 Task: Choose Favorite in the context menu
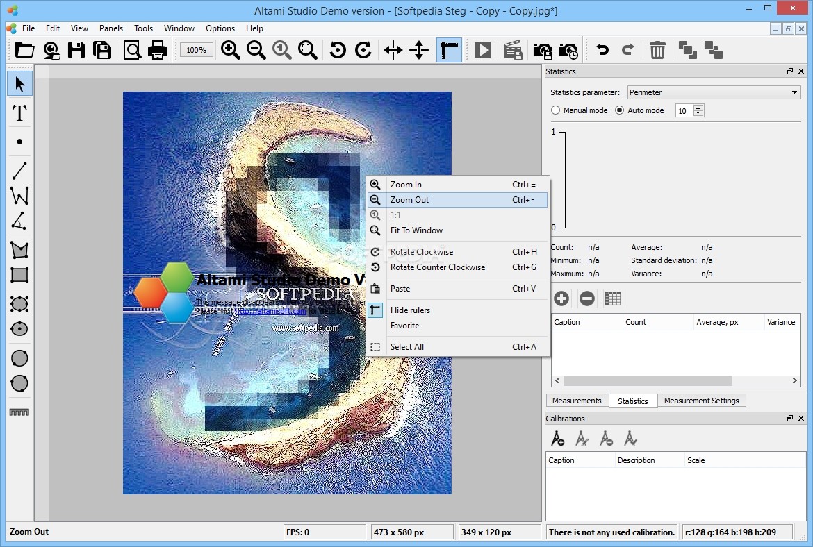point(457,326)
